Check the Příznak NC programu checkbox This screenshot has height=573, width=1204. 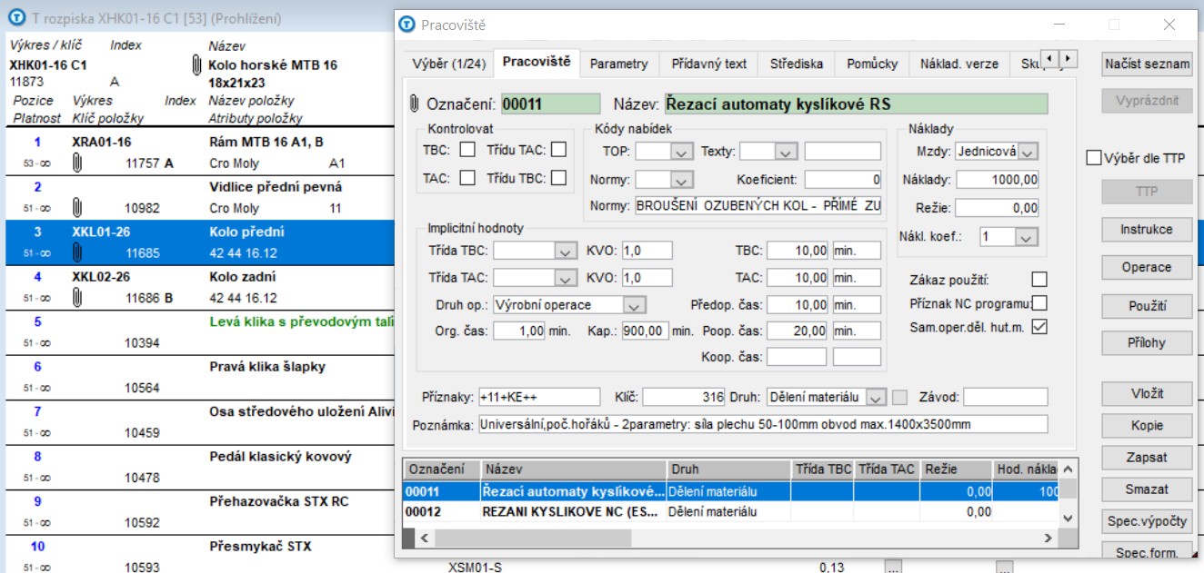point(1039,303)
